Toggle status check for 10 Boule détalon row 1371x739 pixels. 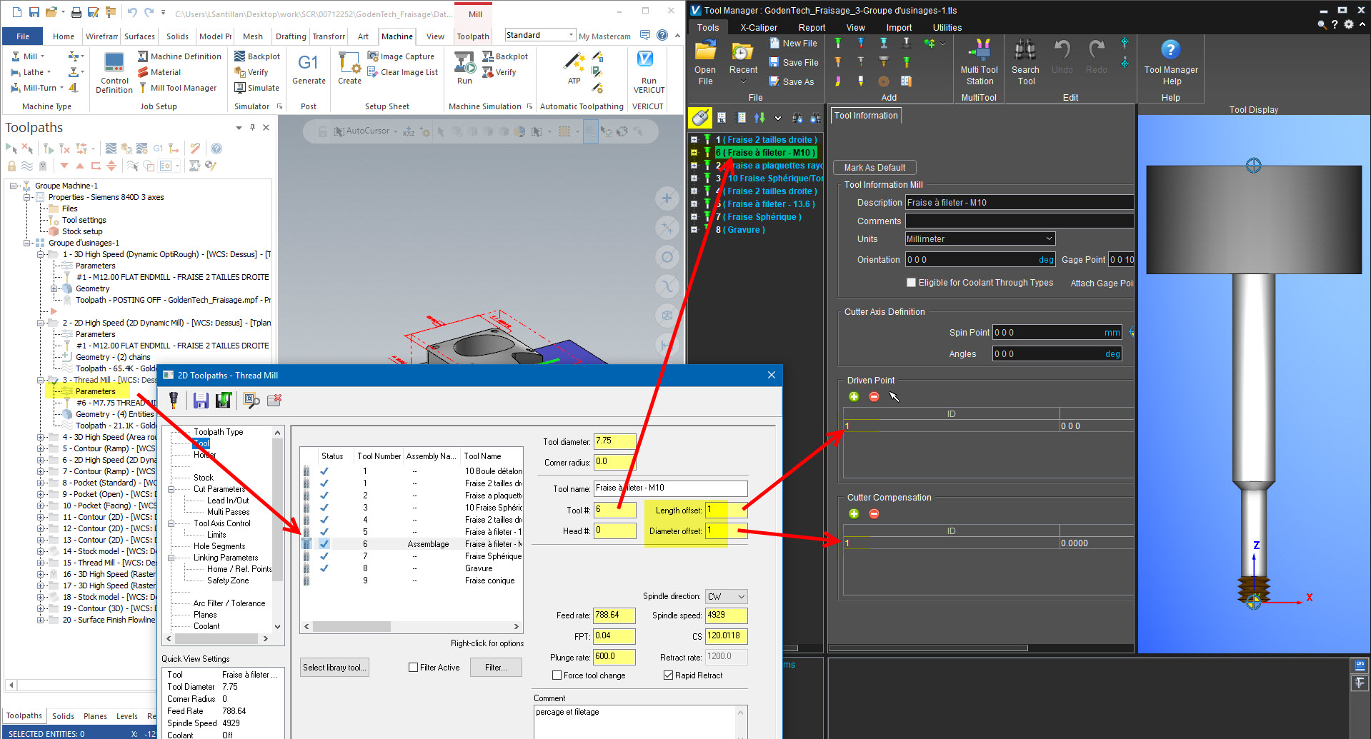point(324,471)
